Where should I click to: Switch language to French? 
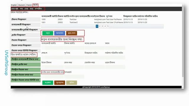29,5
